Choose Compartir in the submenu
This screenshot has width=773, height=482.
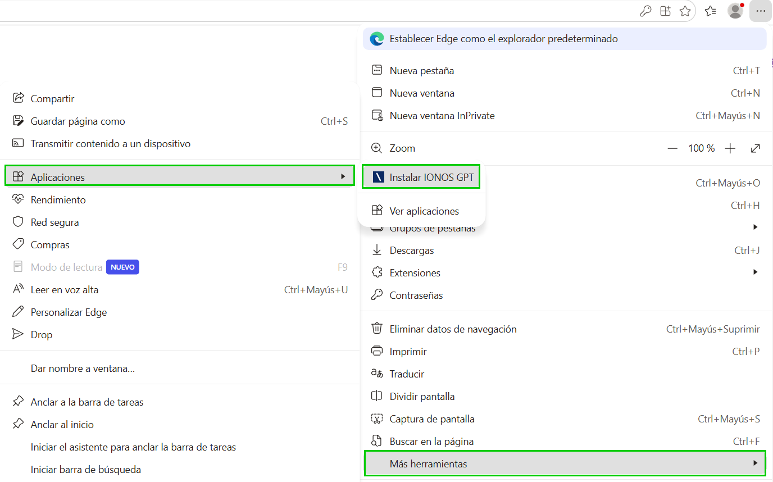(x=180, y=99)
